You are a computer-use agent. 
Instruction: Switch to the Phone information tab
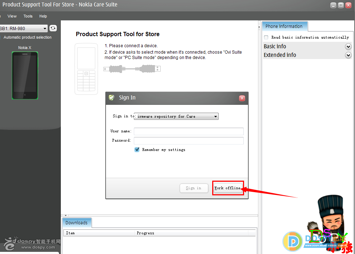tap(285, 26)
